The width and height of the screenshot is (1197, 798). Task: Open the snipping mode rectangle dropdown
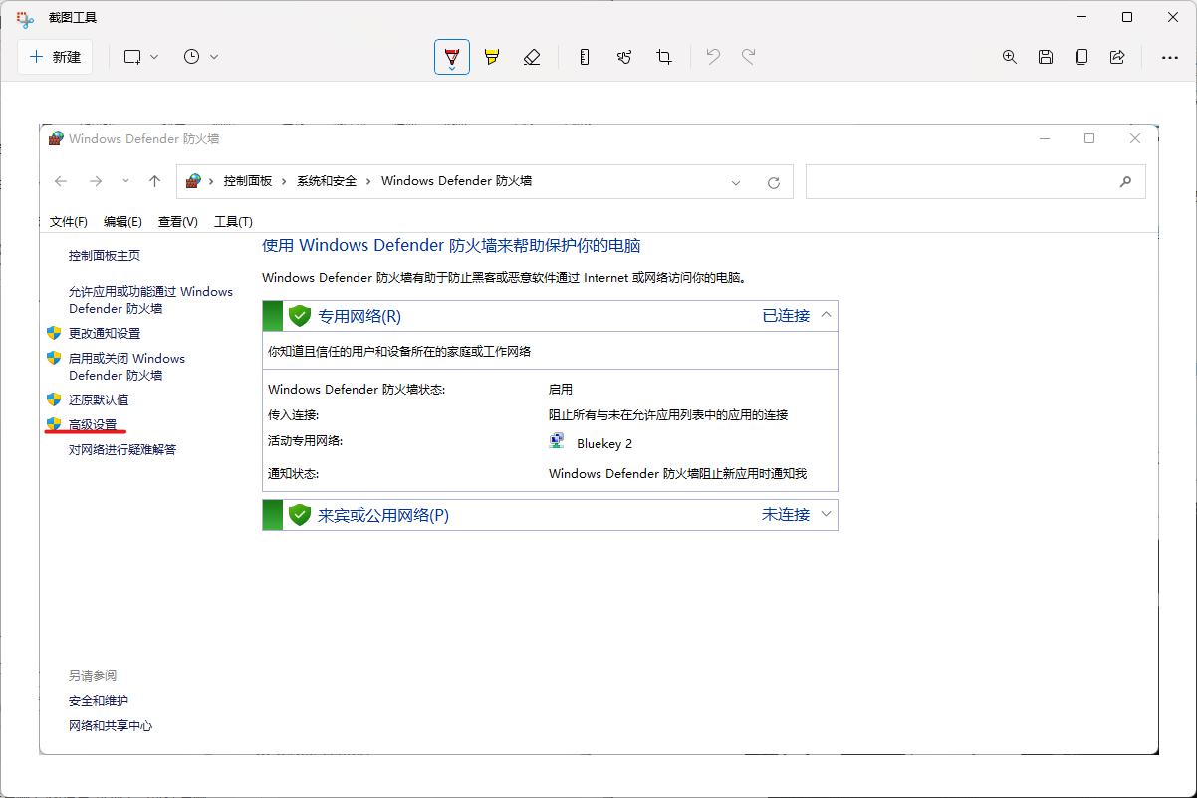[x=141, y=57]
